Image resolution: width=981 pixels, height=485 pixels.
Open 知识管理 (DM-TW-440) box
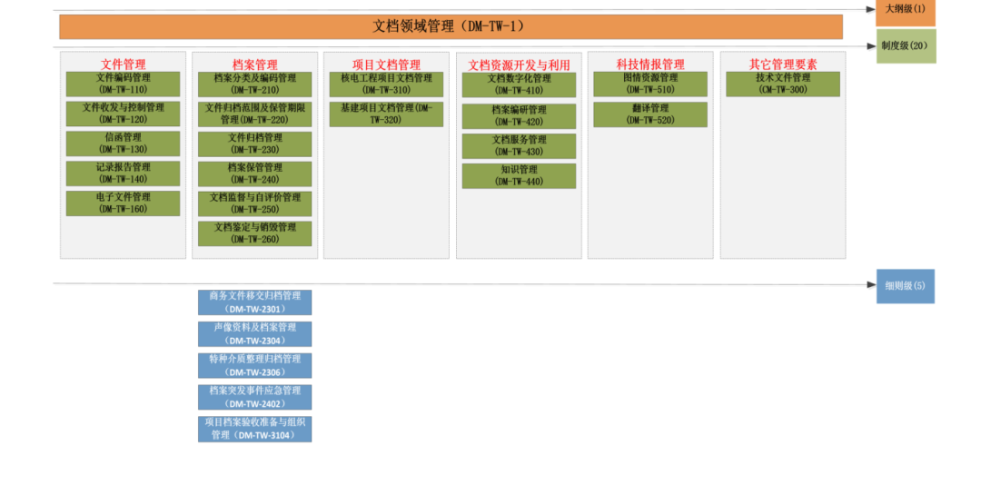point(519,175)
